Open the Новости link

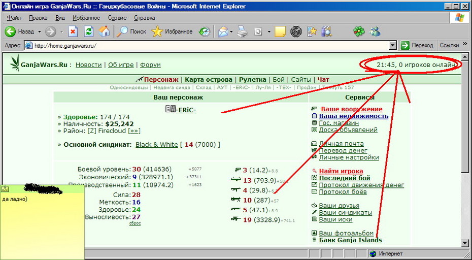pyautogui.click(x=88, y=65)
